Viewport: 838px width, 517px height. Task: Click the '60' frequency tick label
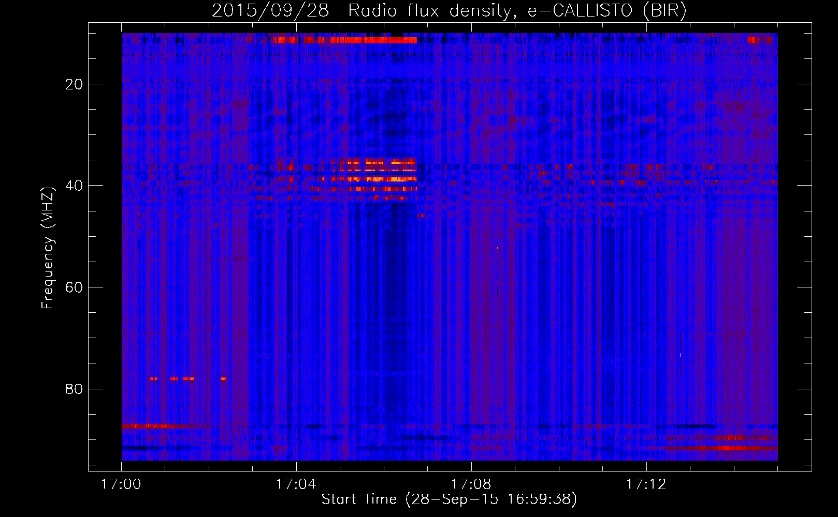click(75, 287)
